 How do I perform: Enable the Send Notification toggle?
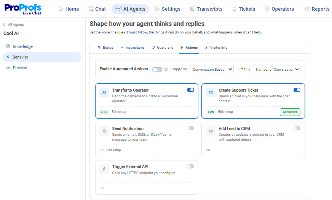191,128
